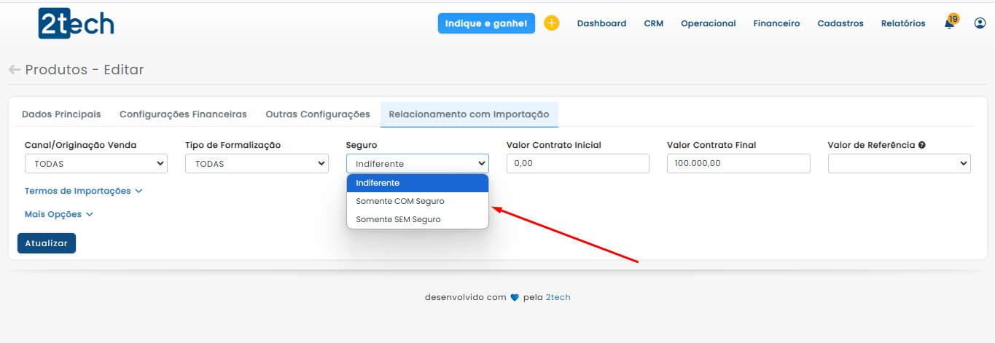Click the Atualizar button

pyautogui.click(x=46, y=243)
